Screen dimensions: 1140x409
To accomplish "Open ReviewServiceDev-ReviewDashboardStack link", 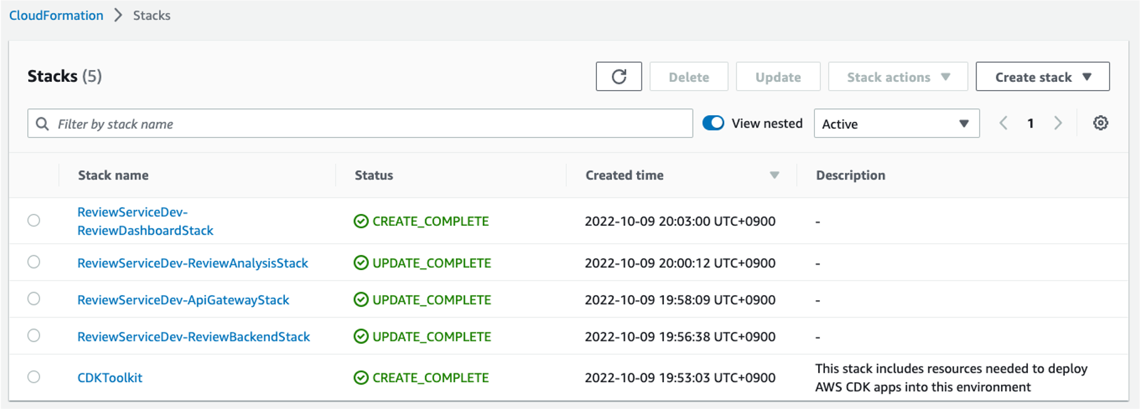I will (145, 221).
